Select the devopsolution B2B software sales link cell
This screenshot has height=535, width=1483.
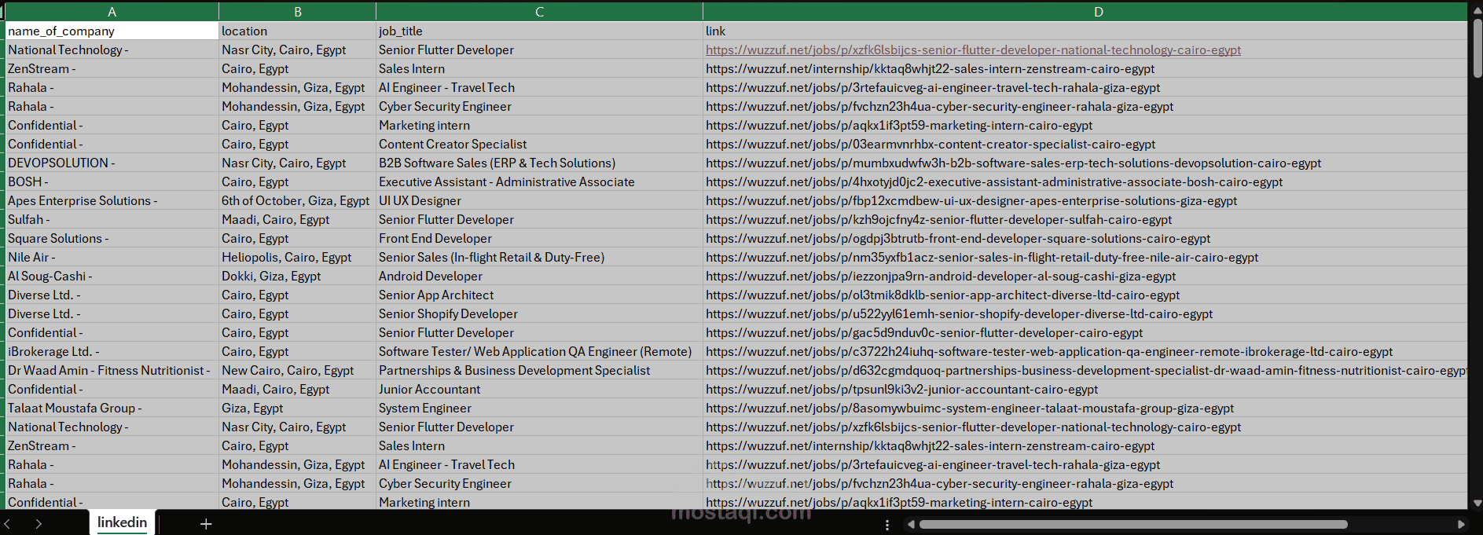[1085, 163]
